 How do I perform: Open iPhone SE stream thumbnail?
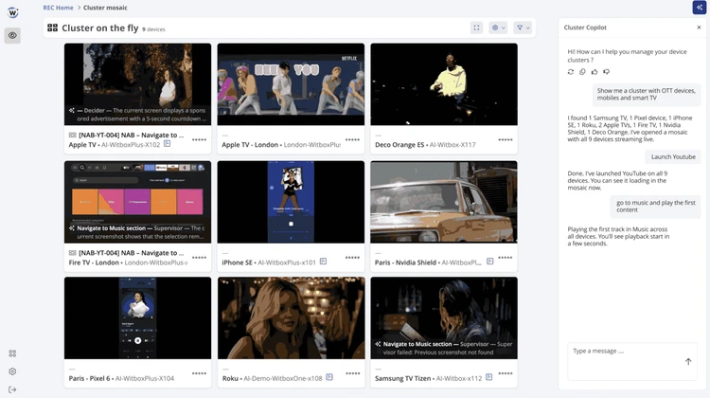(291, 202)
